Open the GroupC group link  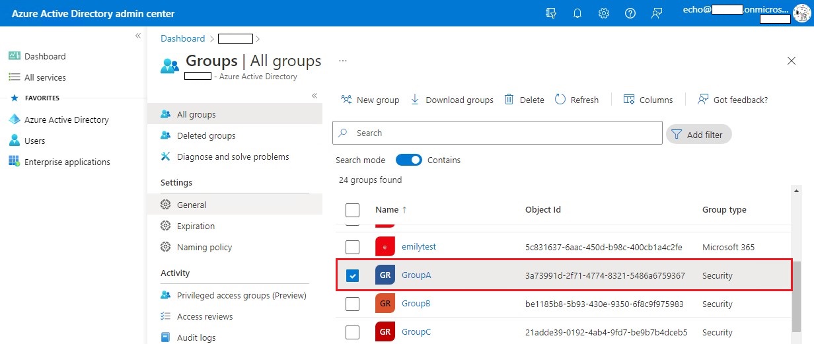[416, 331]
